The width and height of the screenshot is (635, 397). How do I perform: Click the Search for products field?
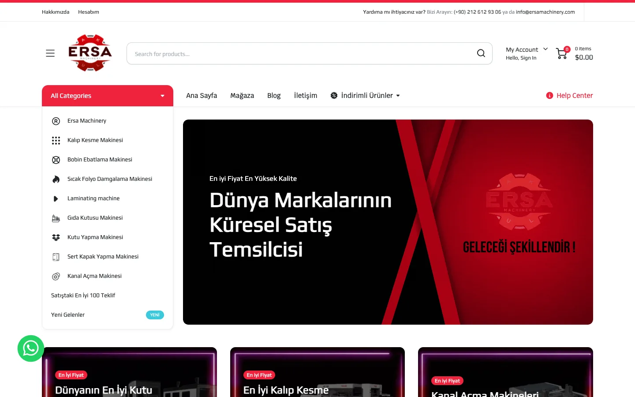(x=310, y=53)
